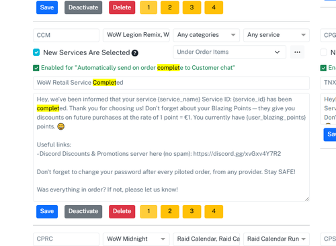Screen dimensions: 336x246
Task: Click yellow button 1 below the message
Action: point(149,212)
